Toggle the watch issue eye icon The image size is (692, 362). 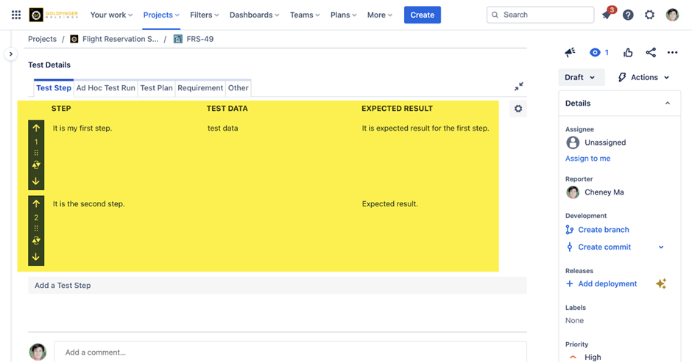pos(595,52)
